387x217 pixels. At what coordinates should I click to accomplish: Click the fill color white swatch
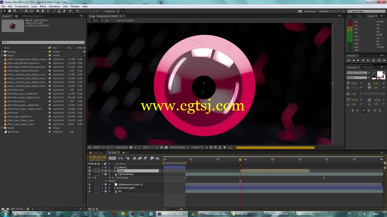[x=380, y=74]
